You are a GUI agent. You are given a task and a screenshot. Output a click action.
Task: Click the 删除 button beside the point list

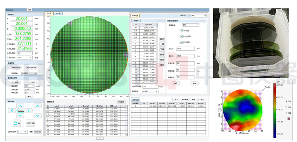coord(162,54)
